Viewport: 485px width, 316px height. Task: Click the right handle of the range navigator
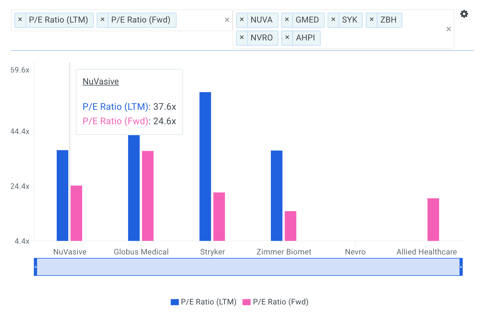[461, 267]
